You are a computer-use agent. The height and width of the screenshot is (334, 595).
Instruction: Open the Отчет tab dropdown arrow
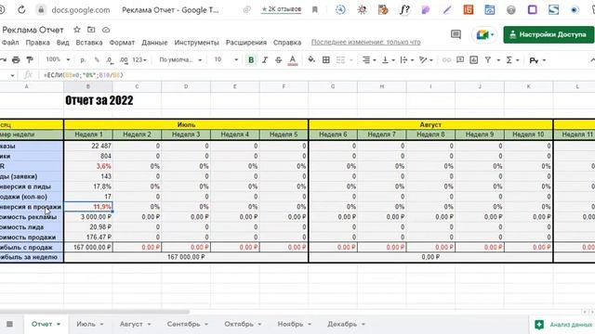[x=59, y=325]
